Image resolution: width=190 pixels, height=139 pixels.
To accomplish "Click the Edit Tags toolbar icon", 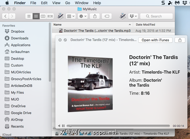I will [107, 16].
